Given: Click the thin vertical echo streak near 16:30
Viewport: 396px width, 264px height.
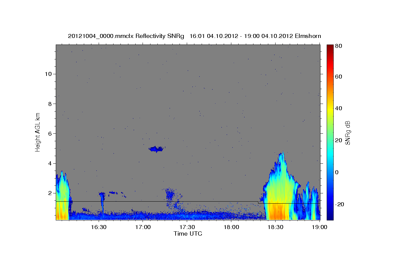Looking at the screenshot, I should (x=102, y=203).
